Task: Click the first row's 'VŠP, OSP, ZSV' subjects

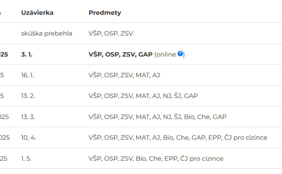Action: click(x=111, y=33)
